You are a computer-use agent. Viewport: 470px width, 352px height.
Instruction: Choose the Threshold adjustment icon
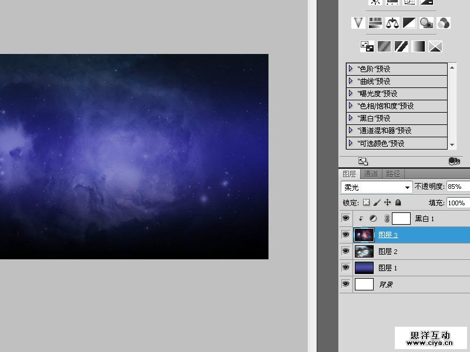(401, 46)
